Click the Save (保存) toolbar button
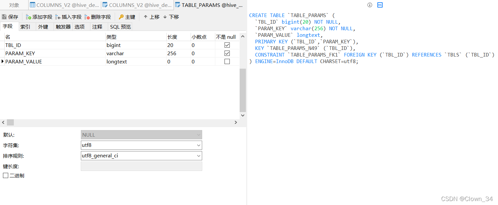 (x=10, y=17)
